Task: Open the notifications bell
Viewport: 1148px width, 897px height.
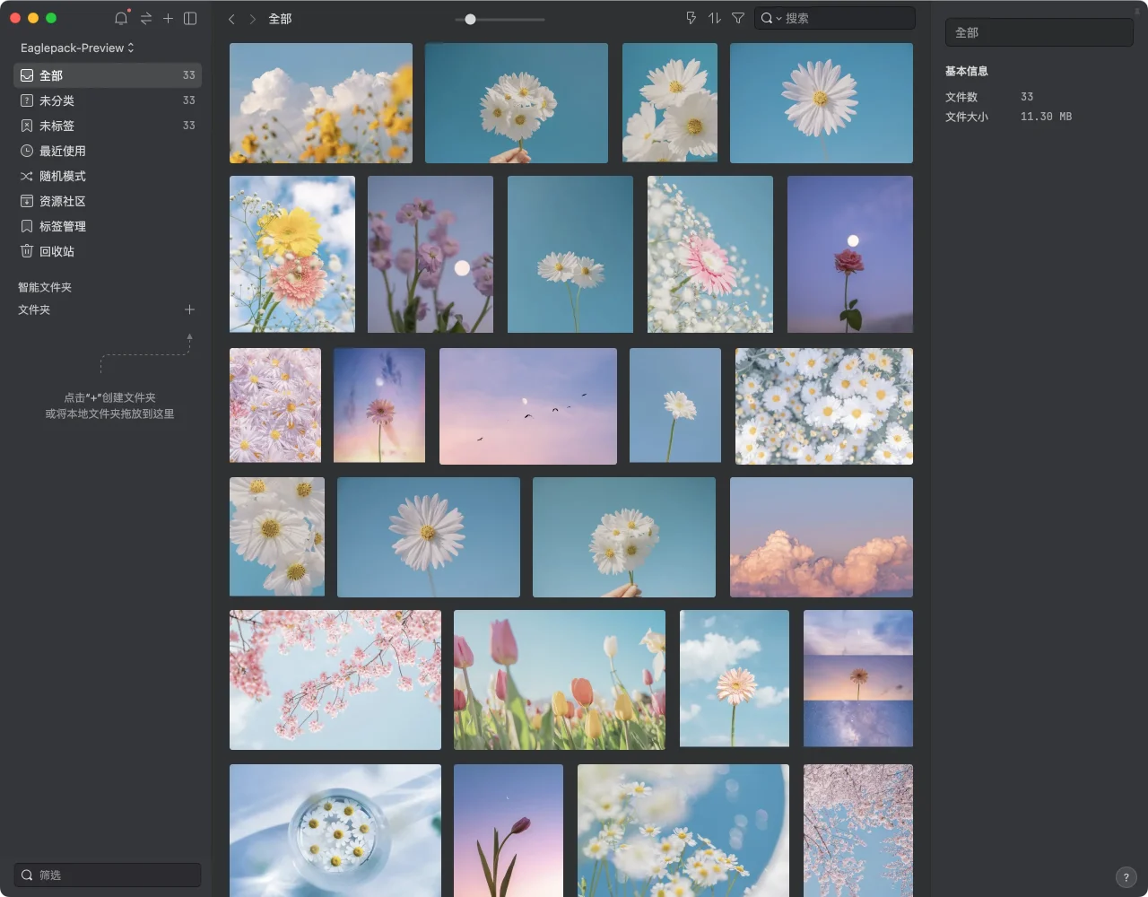Action: tap(121, 18)
